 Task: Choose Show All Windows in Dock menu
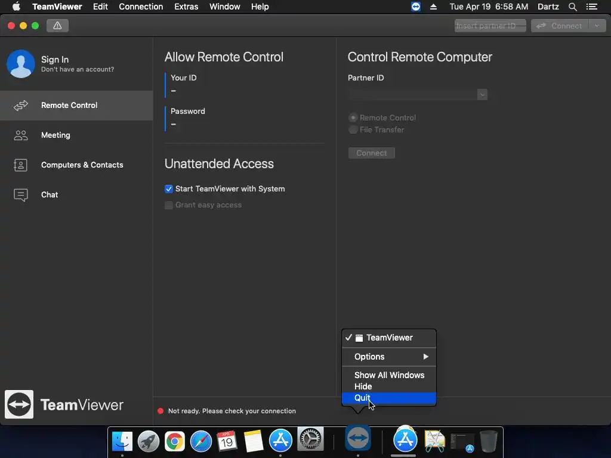[389, 375]
